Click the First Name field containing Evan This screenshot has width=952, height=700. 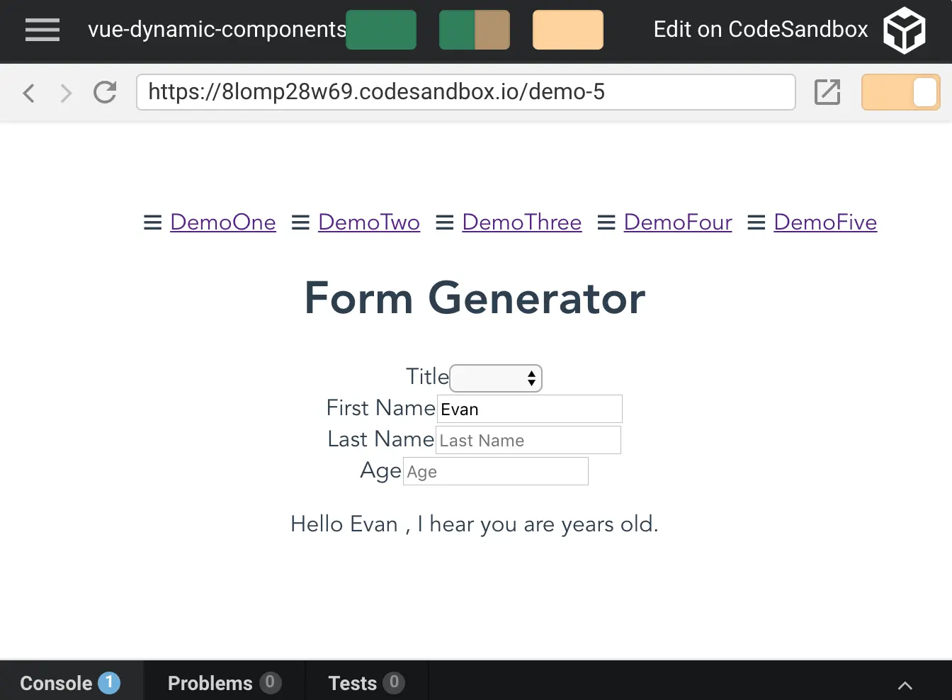(530, 409)
